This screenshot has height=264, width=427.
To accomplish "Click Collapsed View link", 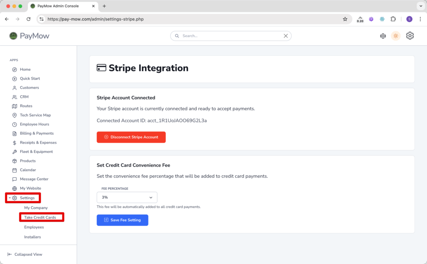I will (x=28, y=254).
